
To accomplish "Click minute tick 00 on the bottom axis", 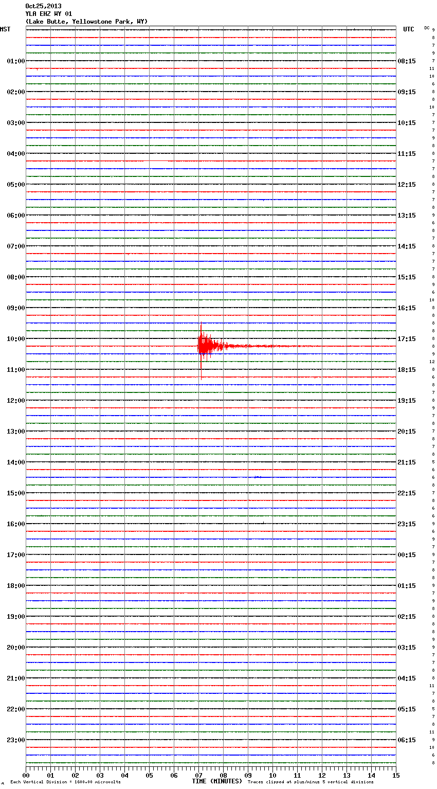I will (x=26, y=775).
